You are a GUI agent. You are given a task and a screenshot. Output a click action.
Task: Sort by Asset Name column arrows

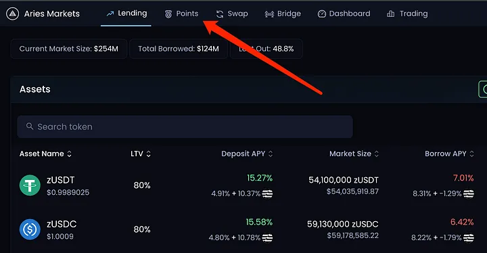(x=69, y=154)
